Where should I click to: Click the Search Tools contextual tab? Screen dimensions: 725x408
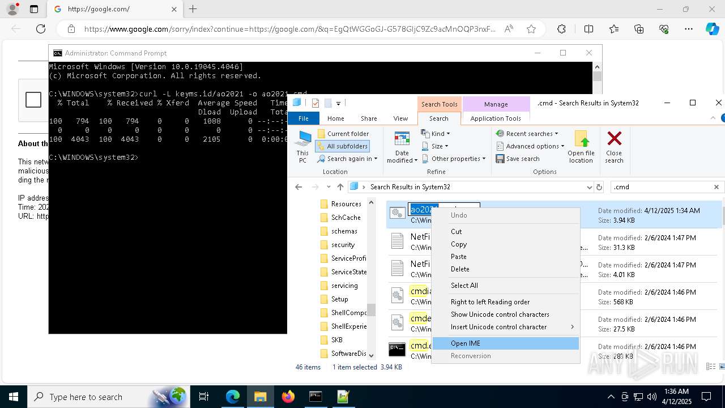click(x=439, y=104)
